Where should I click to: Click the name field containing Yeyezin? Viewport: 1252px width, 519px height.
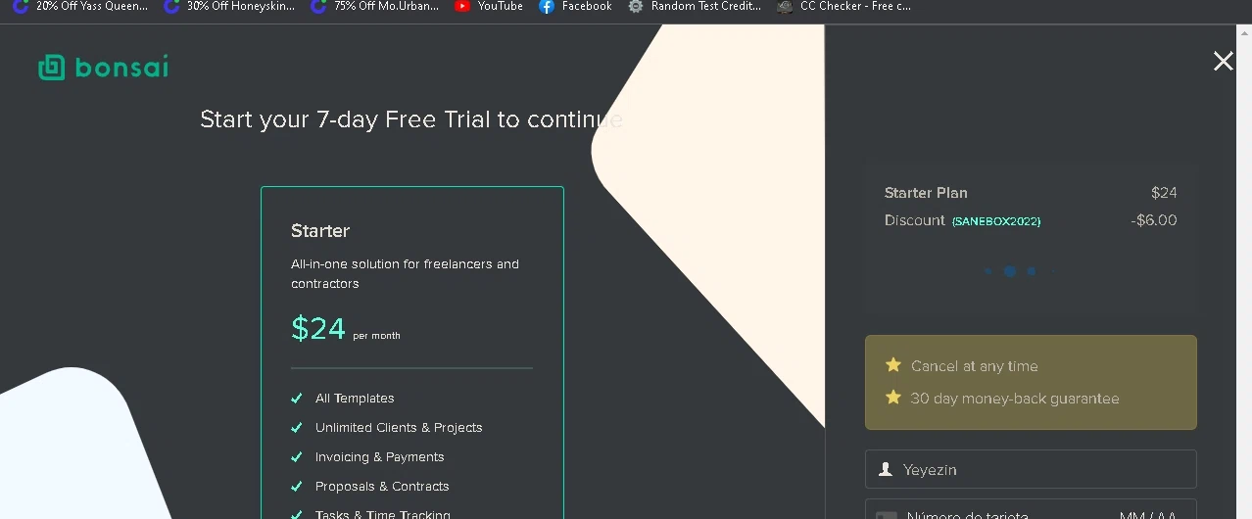(x=1031, y=469)
